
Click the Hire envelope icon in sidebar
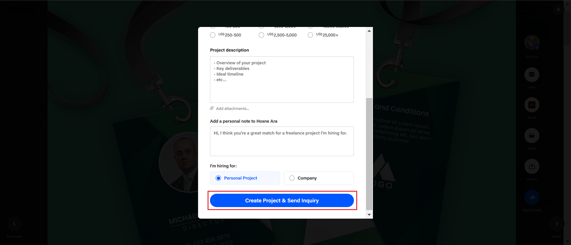coord(532,74)
